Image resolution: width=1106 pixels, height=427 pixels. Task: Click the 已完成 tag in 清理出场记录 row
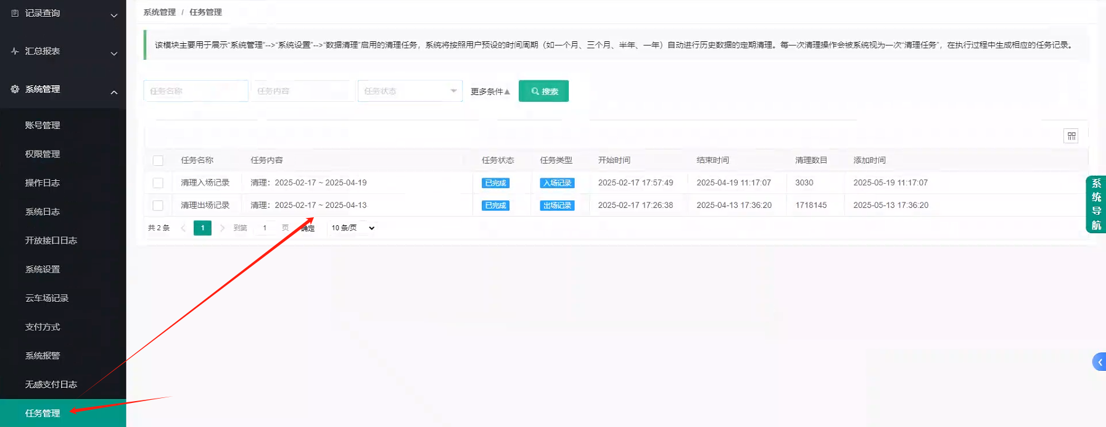tap(495, 205)
